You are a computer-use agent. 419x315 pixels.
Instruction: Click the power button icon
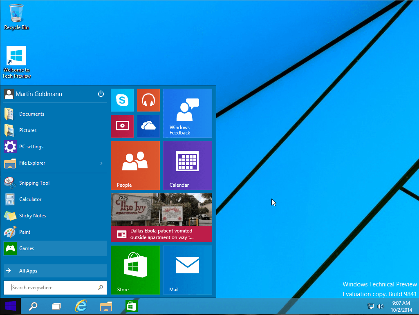coord(101,94)
